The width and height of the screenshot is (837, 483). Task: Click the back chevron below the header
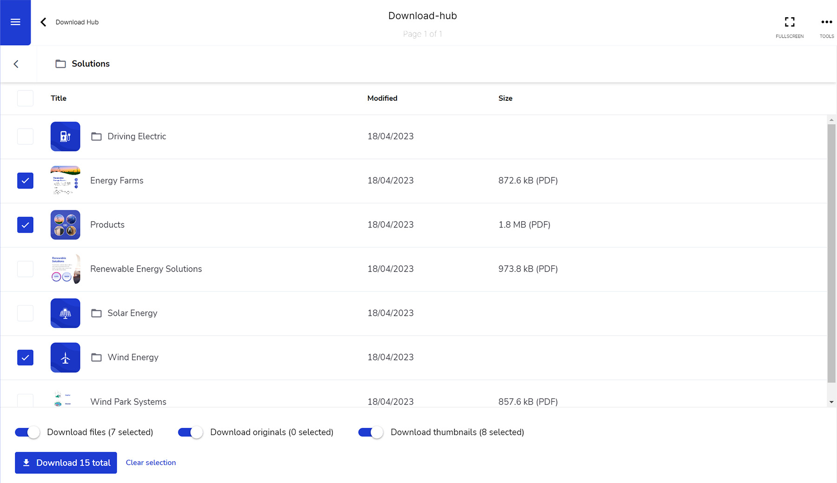click(16, 64)
